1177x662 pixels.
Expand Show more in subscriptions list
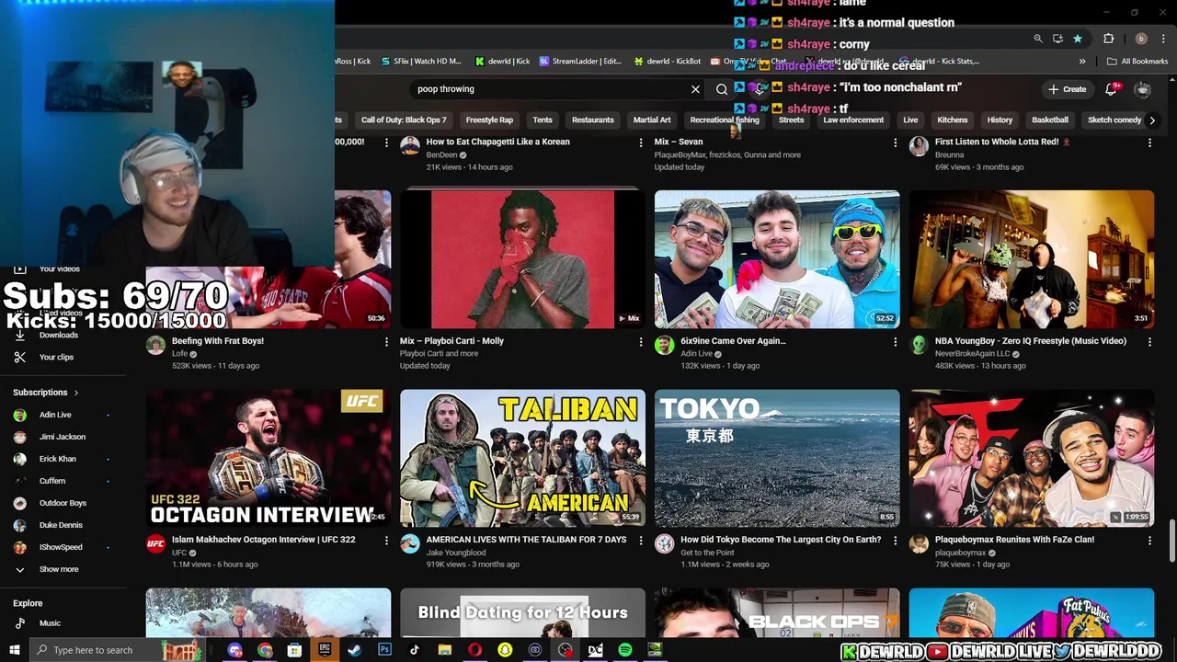pos(48,569)
